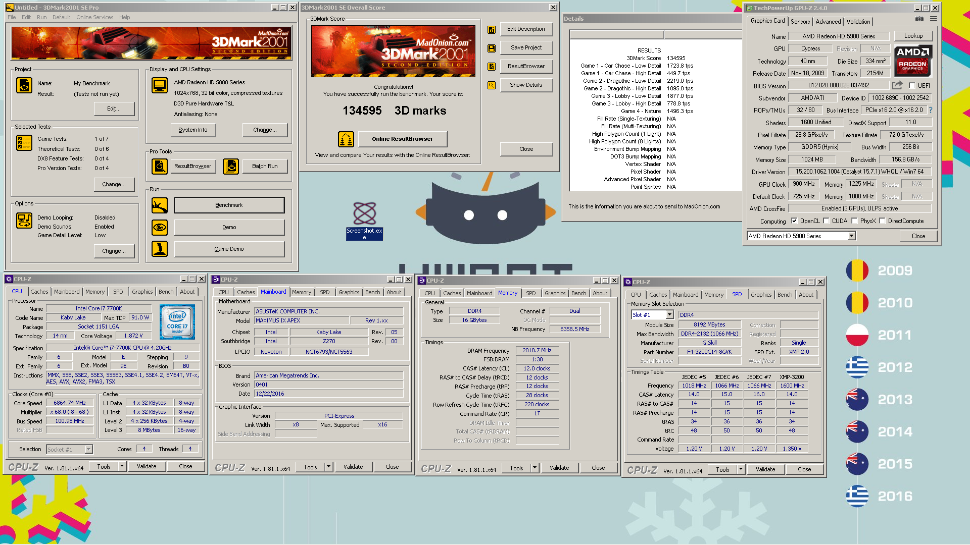Click the BIOS export share icon in GPU-Z

[x=897, y=85]
